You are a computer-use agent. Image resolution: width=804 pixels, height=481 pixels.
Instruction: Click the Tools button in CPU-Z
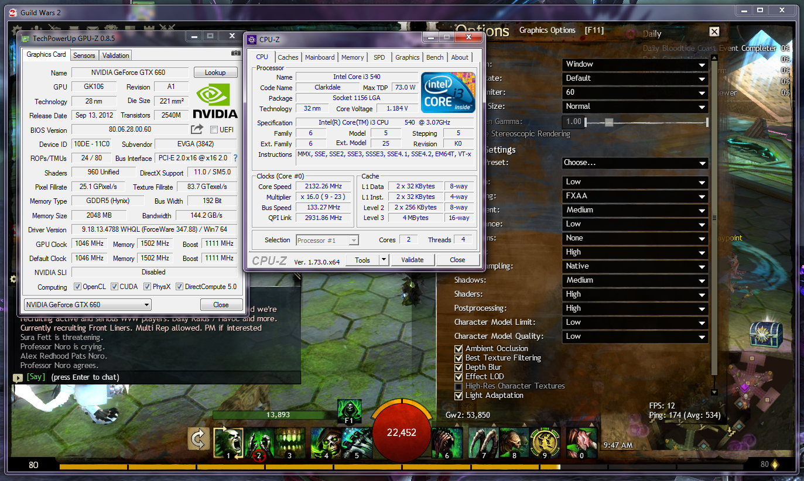(x=362, y=260)
